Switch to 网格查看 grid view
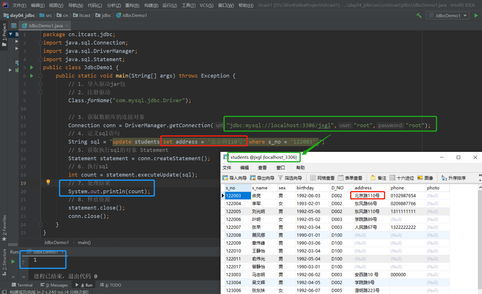Image resolution: width=482 pixels, height=294 pixels. [322, 178]
